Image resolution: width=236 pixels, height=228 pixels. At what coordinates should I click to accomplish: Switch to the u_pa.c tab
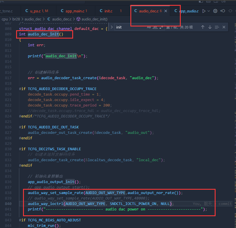tap(38, 11)
